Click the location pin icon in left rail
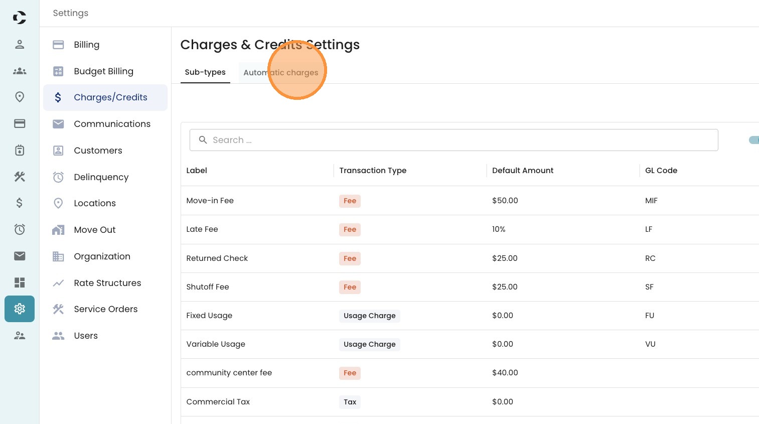The image size is (759, 424). 20,97
